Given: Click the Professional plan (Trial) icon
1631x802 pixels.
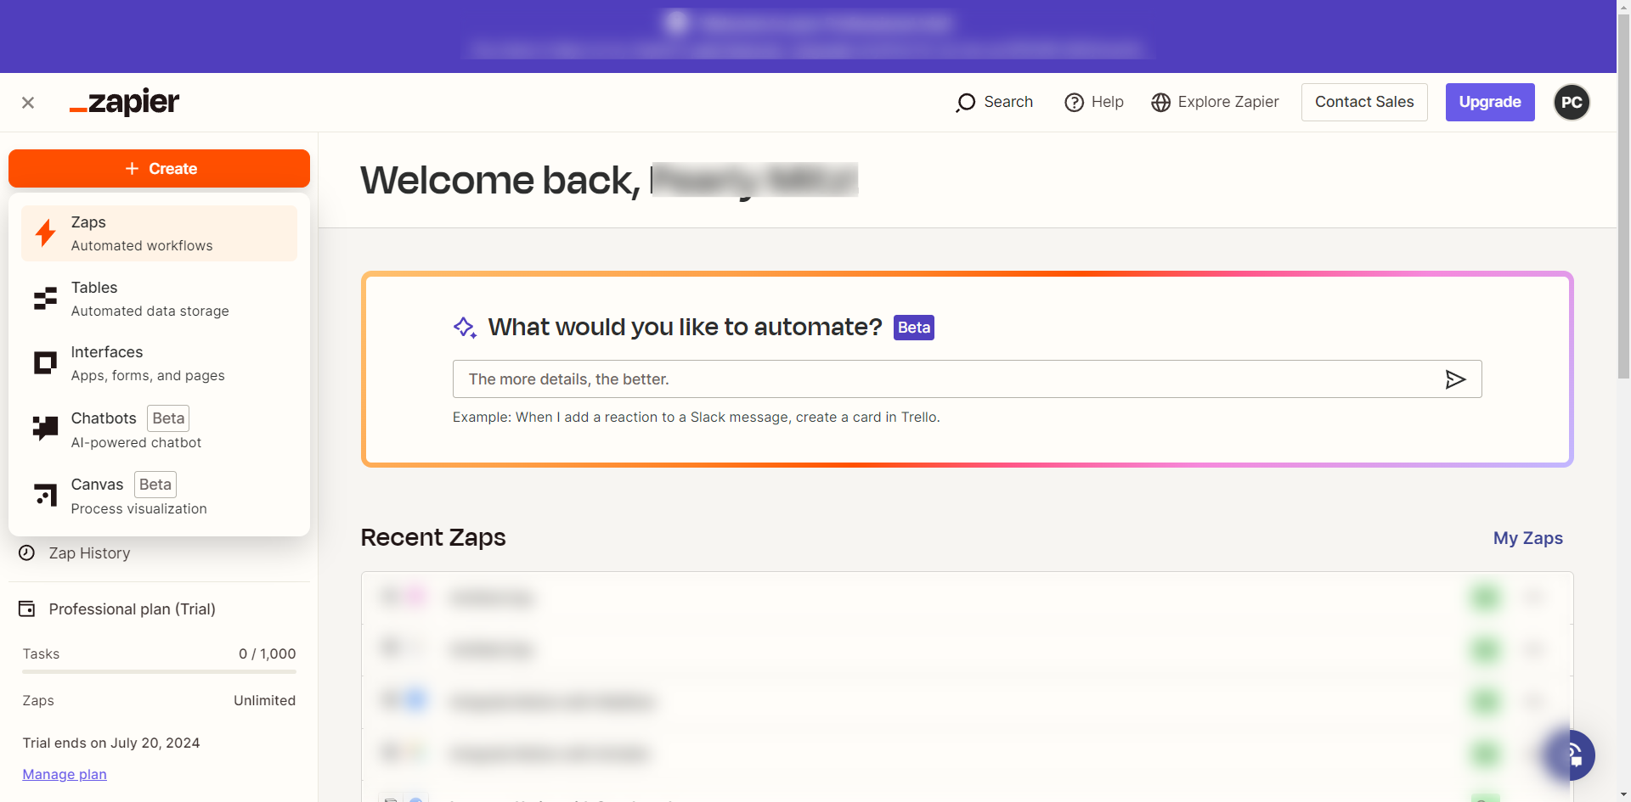Looking at the screenshot, I should click(x=27, y=609).
